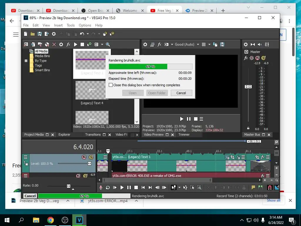Viewport: 301px width, 226px height.
Task: Open the Undo history dropdown arrow
Action: (x=88, y=34)
